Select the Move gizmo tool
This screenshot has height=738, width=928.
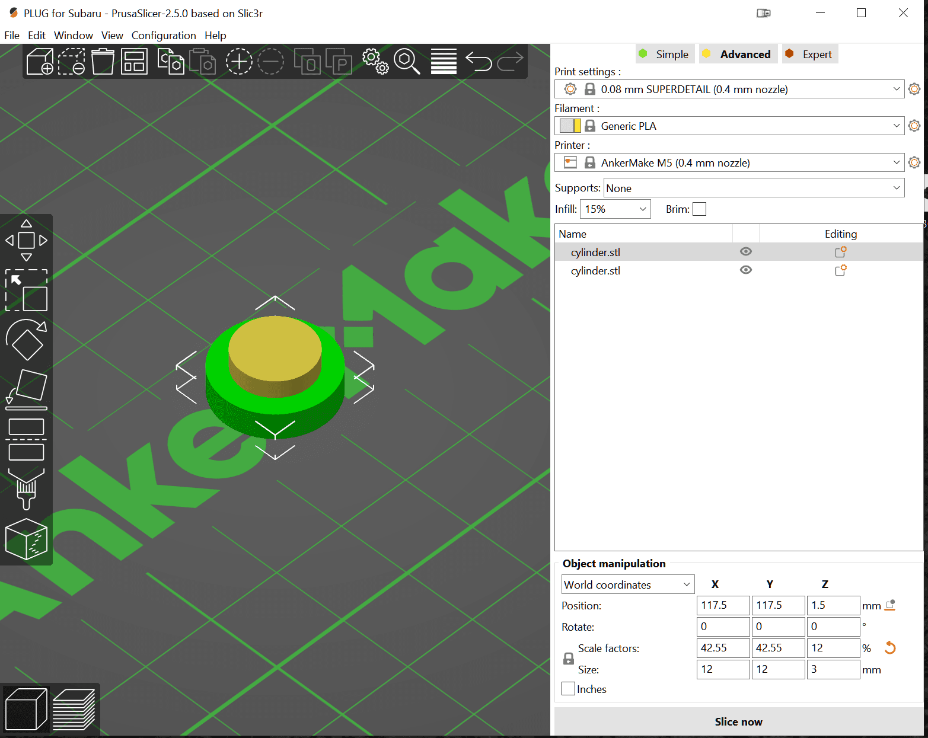pos(26,240)
